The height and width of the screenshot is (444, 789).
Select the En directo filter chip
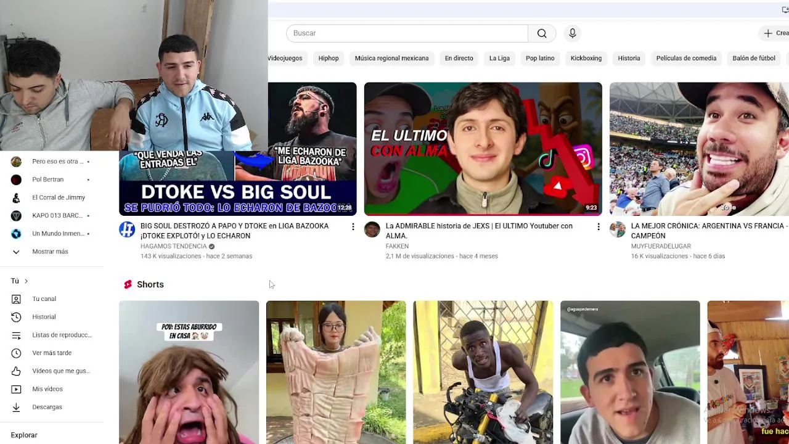click(x=459, y=58)
